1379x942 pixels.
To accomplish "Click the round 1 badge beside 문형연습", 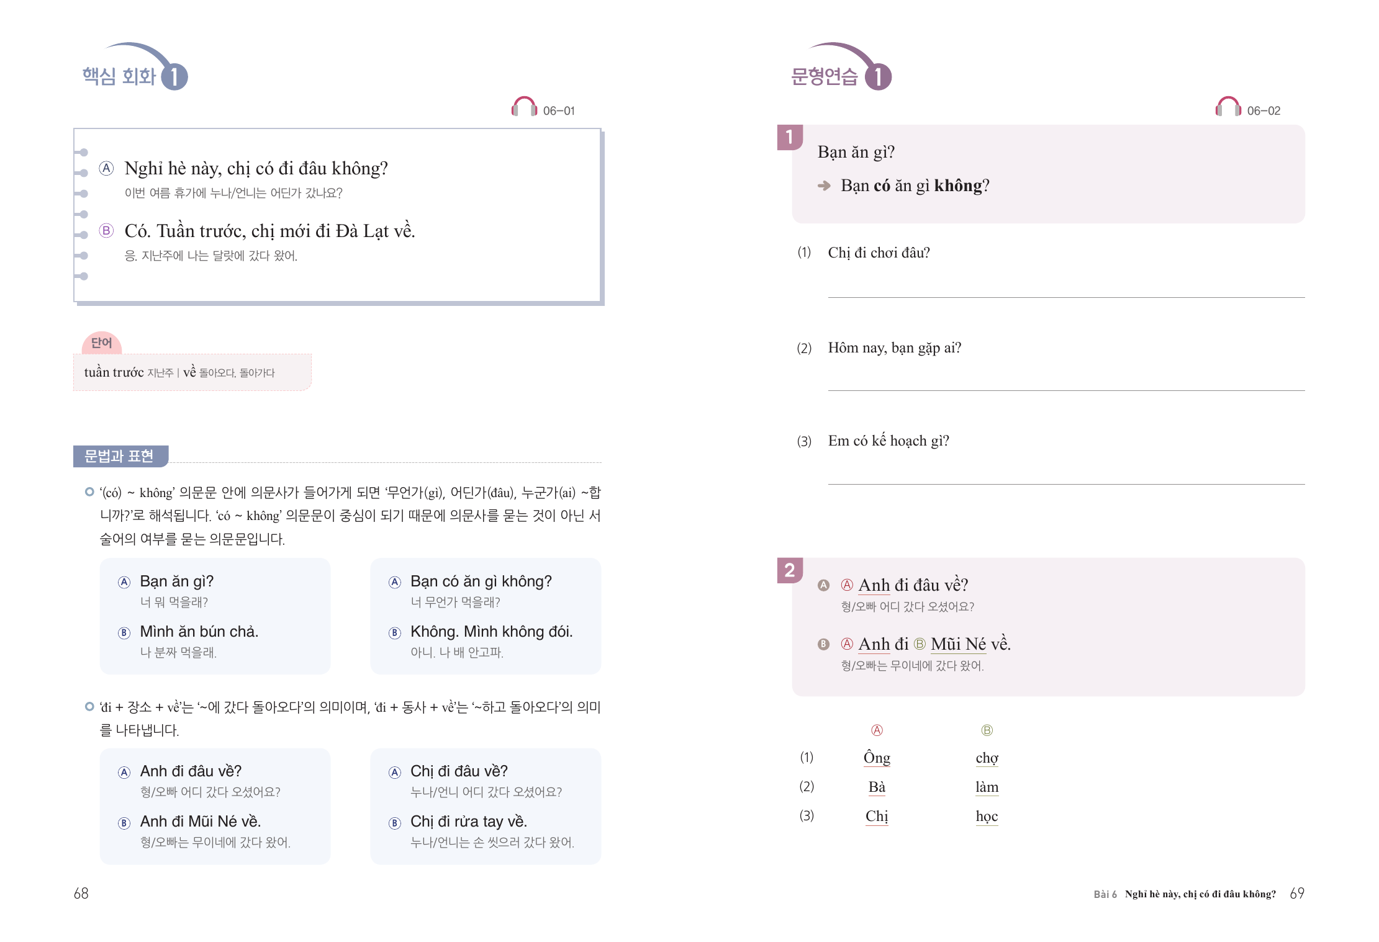I will click(x=878, y=77).
